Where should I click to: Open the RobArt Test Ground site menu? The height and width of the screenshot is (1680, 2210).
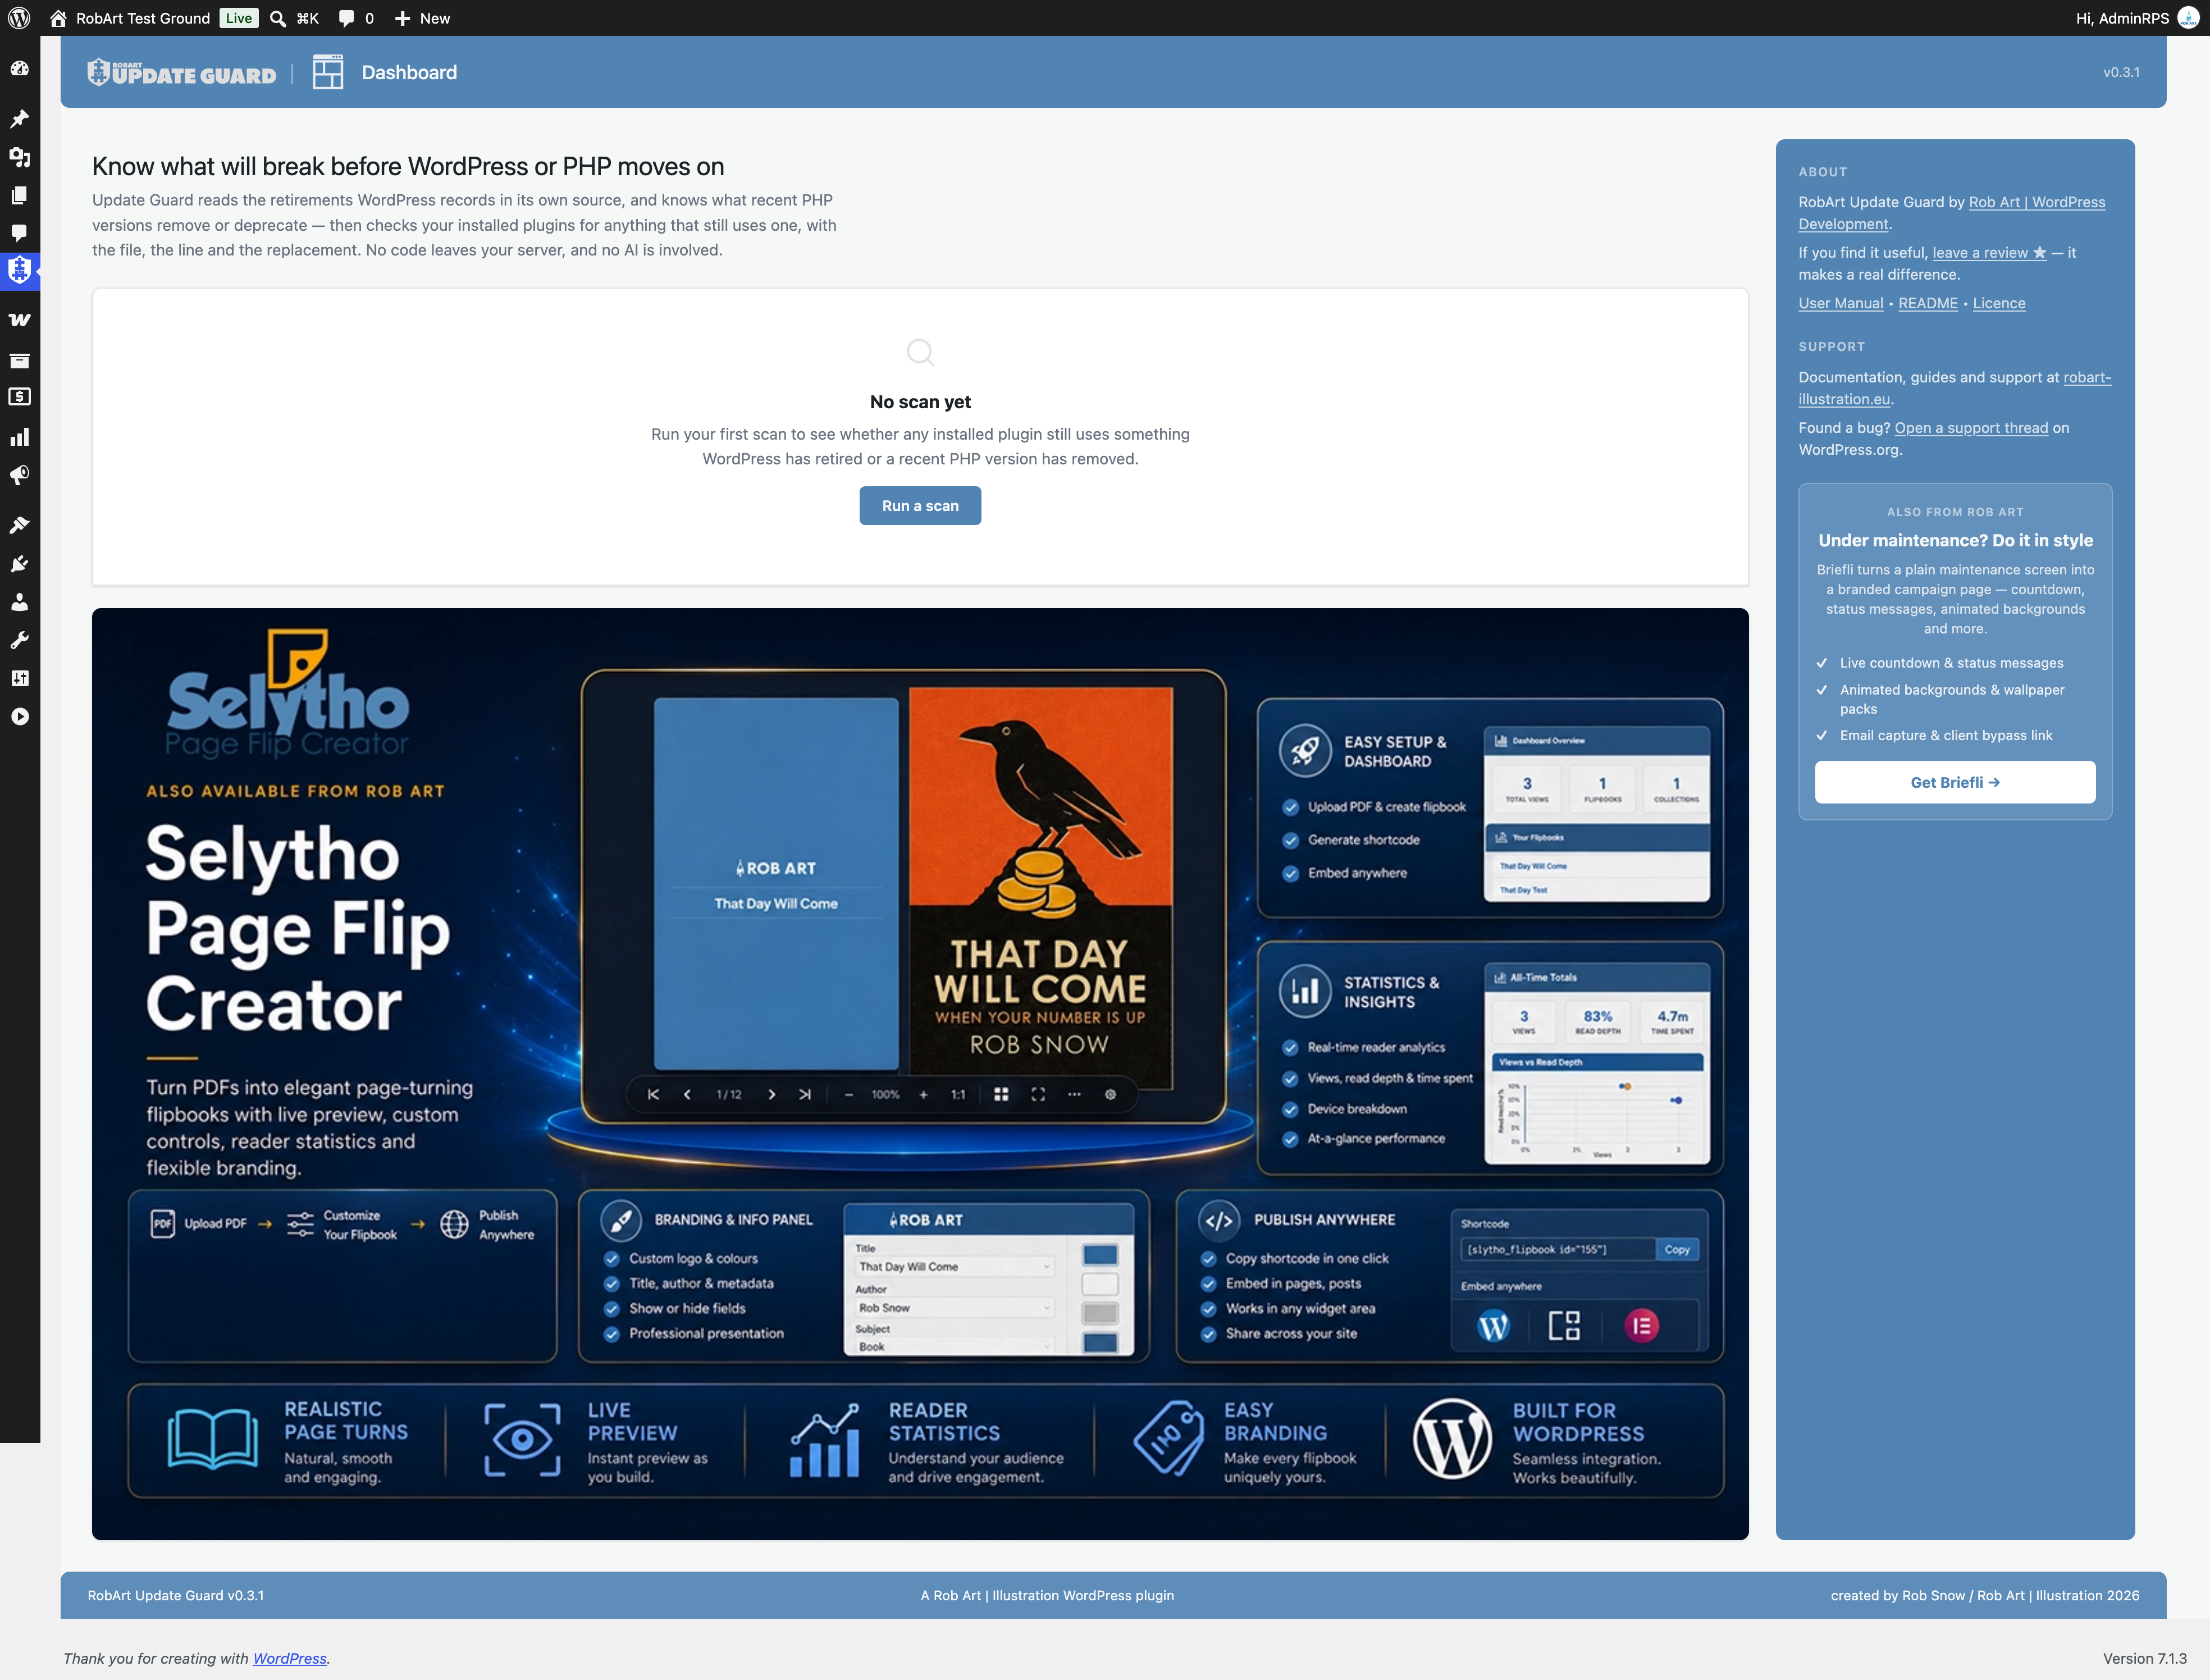click(x=131, y=18)
